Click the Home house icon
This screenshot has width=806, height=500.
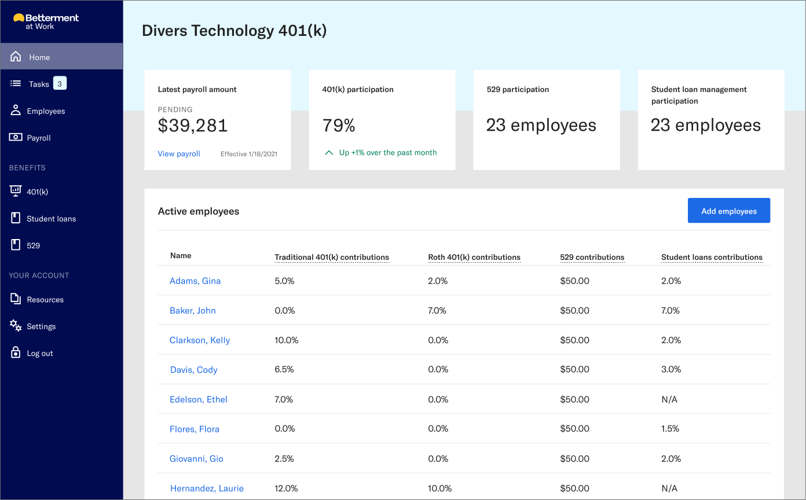point(16,57)
